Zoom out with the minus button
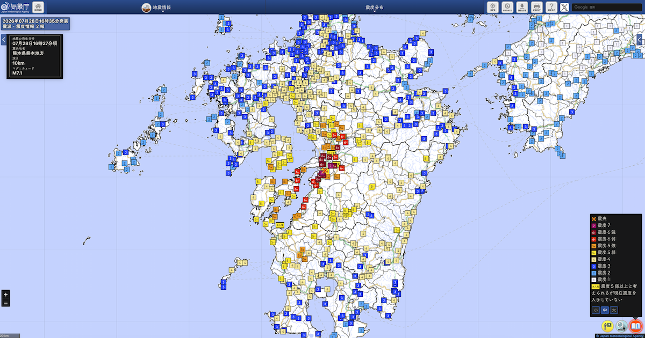645x338 pixels. (x=5, y=303)
